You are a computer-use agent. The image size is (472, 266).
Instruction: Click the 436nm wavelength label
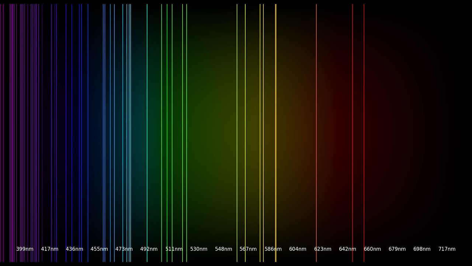click(74, 249)
